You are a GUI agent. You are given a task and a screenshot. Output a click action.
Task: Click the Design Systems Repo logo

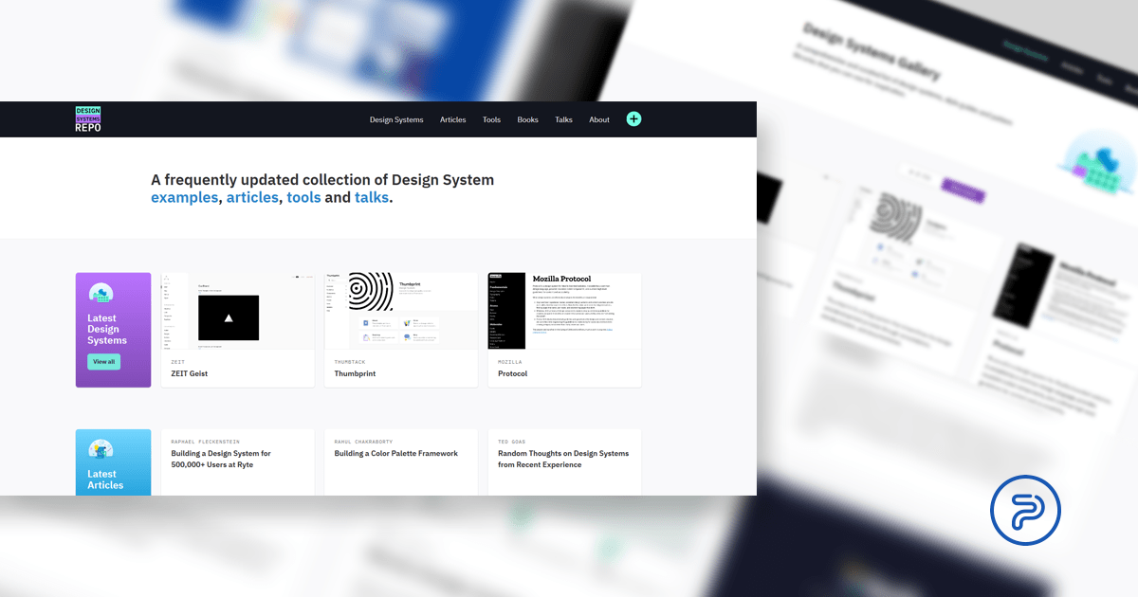coord(88,118)
